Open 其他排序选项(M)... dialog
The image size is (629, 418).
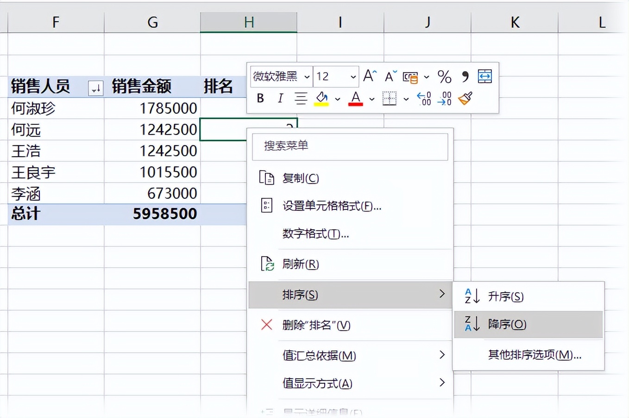coord(528,355)
